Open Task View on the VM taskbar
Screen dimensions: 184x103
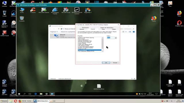coord(30,94)
